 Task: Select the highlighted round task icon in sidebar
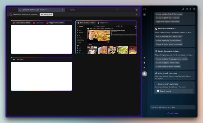click(x=145, y=74)
